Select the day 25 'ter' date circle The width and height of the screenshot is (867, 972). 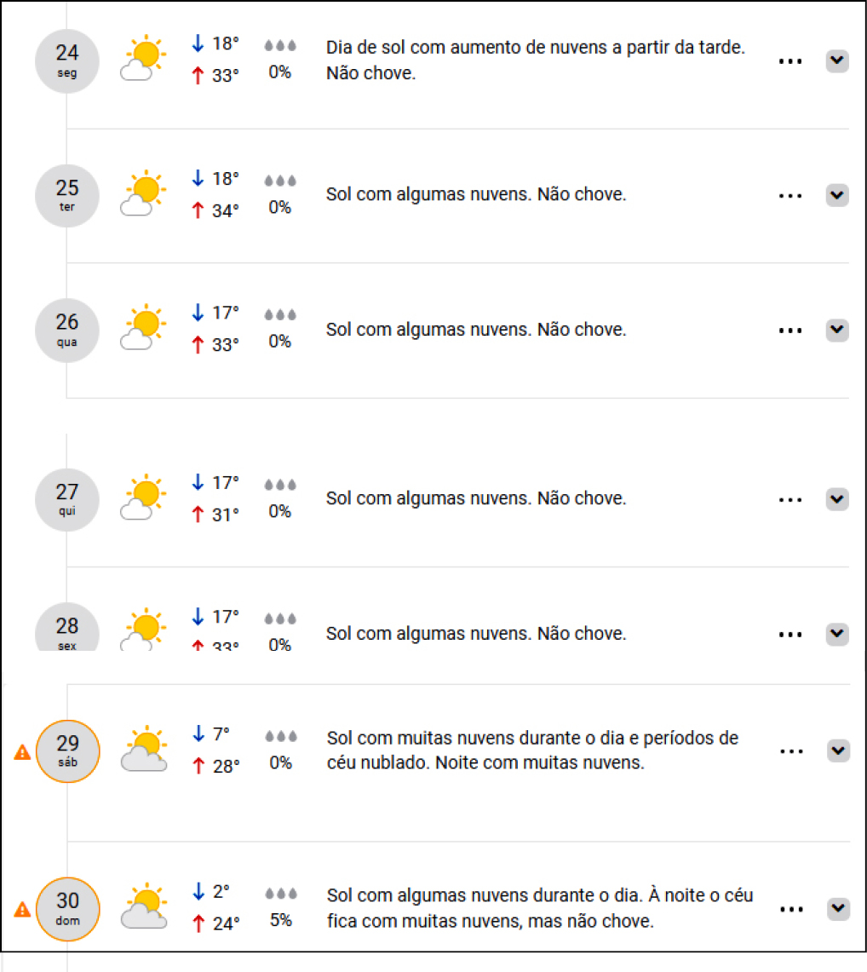(67, 195)
